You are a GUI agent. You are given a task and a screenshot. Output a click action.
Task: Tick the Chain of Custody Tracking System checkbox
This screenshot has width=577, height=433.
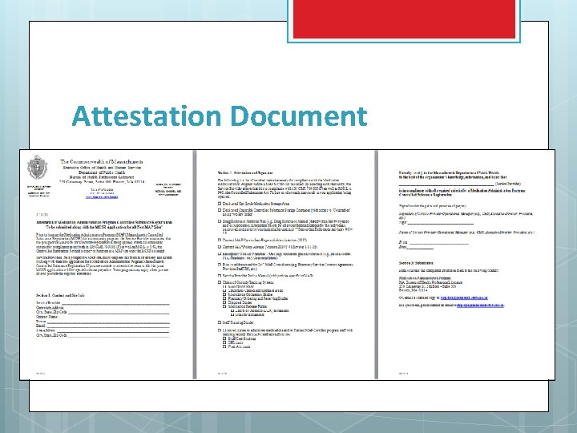tap(220, 282)
